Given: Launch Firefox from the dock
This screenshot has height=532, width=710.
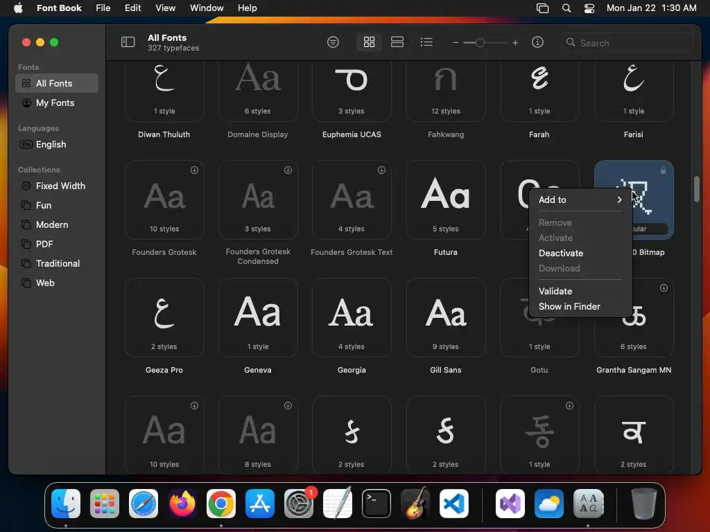Looking at the screenshot, I should tap(182, 504).
